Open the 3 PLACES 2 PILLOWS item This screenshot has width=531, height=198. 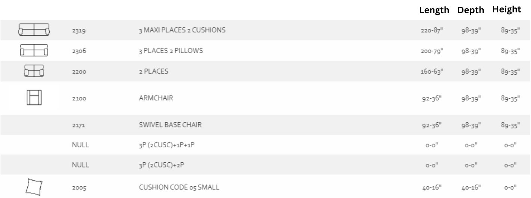(x=171, y=51)
